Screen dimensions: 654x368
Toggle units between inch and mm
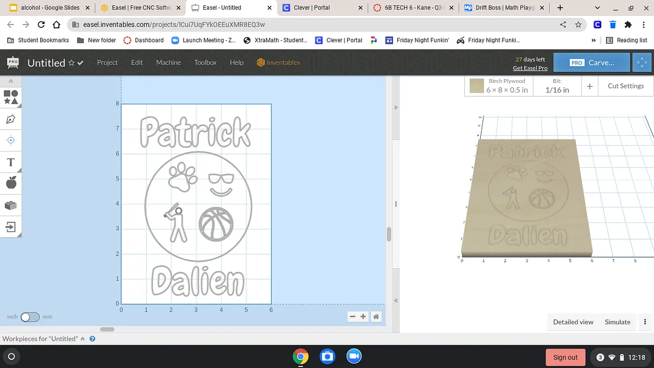pyautogui.click(x=29, y=317)
